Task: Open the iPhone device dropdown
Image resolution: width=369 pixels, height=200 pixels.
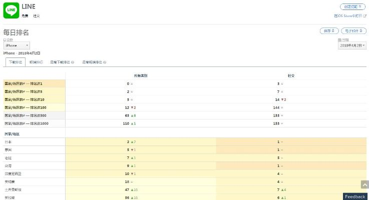Action: click(17, 45)
